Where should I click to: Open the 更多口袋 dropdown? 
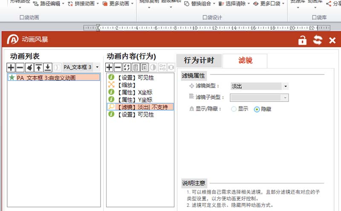pos(269,3)
